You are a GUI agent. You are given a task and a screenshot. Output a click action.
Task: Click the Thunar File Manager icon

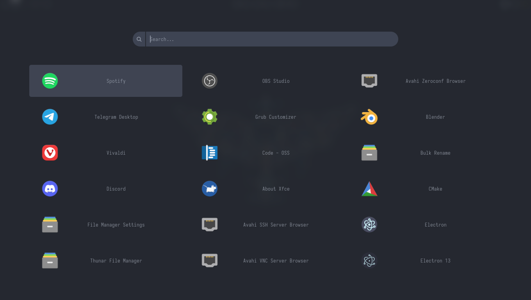(50, 261)
